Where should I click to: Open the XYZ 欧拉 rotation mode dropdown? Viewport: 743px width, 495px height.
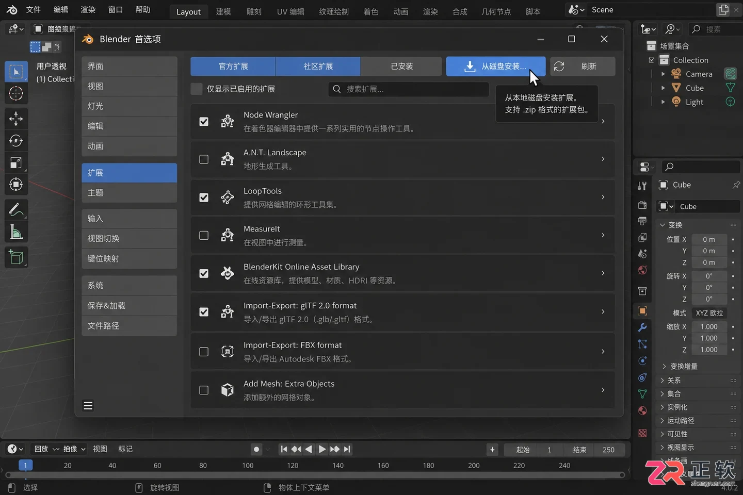[709, 313]
